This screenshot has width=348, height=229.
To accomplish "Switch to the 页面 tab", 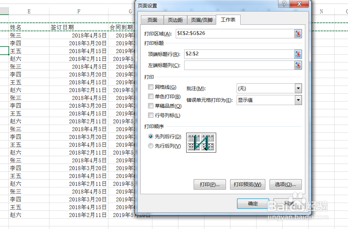I will tap(151, 20).
